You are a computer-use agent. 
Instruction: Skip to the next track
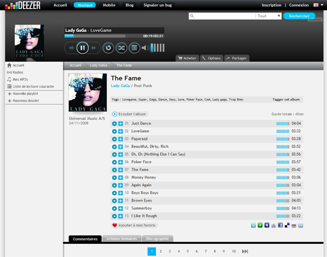(x=94, y=48)
